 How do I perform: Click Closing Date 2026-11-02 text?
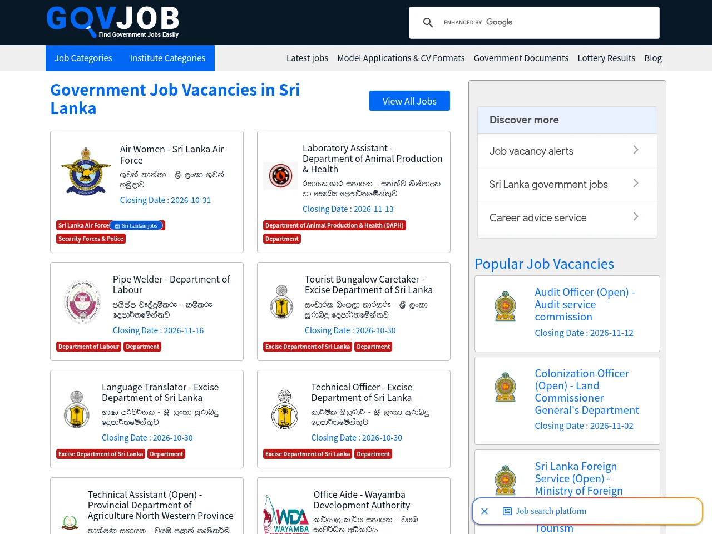(x=584, y=426)
